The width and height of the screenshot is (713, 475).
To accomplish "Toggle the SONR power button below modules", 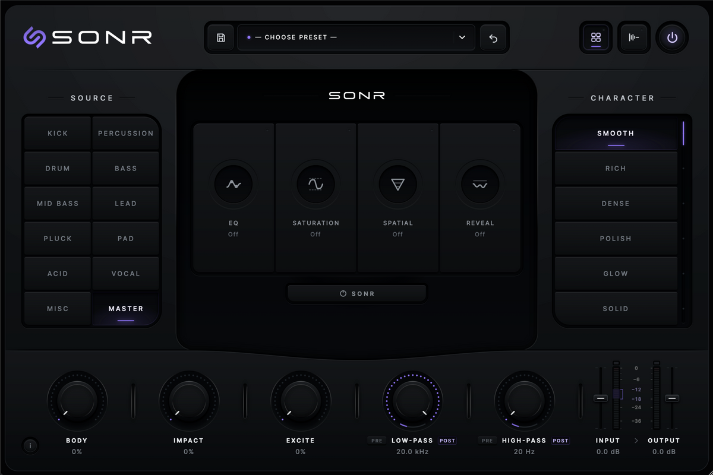I will click(357, 294).
